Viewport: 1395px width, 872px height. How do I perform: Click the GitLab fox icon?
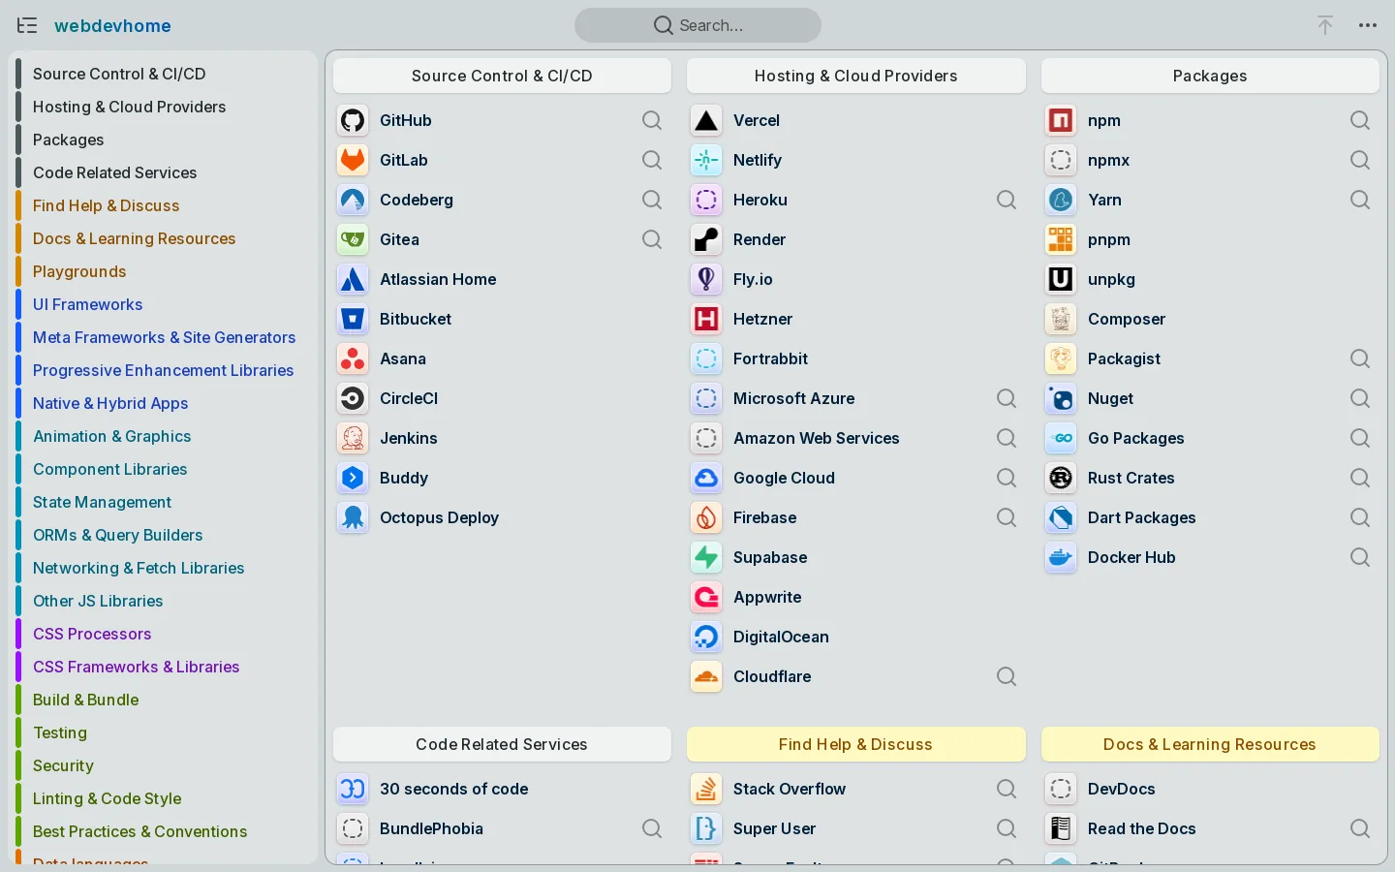353,160
